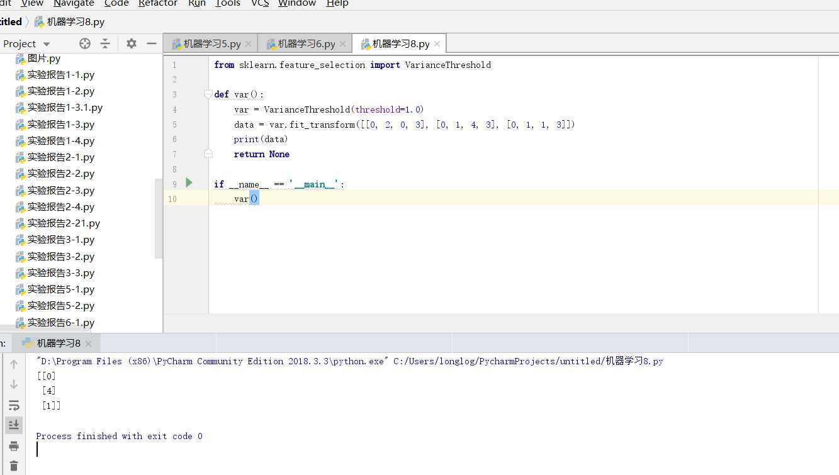The width and height of the screenshot is (839, 475).
Task: Hide the Project panel with the minus icon
Action: [x=151, y=43]
